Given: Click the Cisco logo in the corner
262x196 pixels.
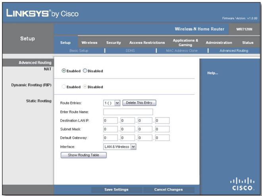Looking at the screenshot, I should [x=242, y=184].
